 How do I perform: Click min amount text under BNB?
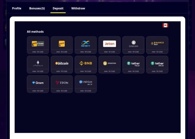(86, 71)
